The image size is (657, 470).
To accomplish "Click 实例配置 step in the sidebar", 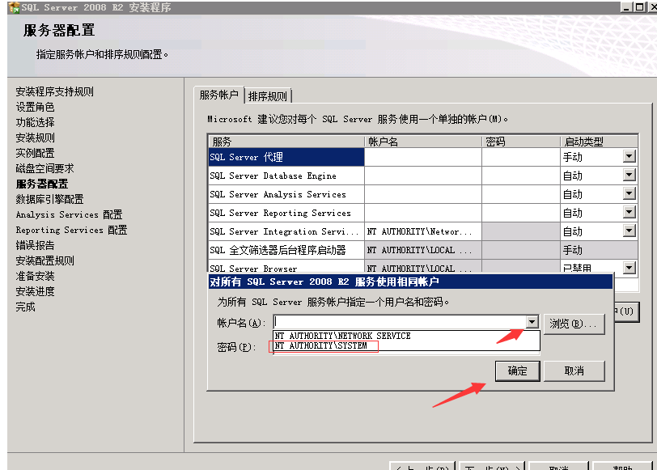I will point(36,153).
